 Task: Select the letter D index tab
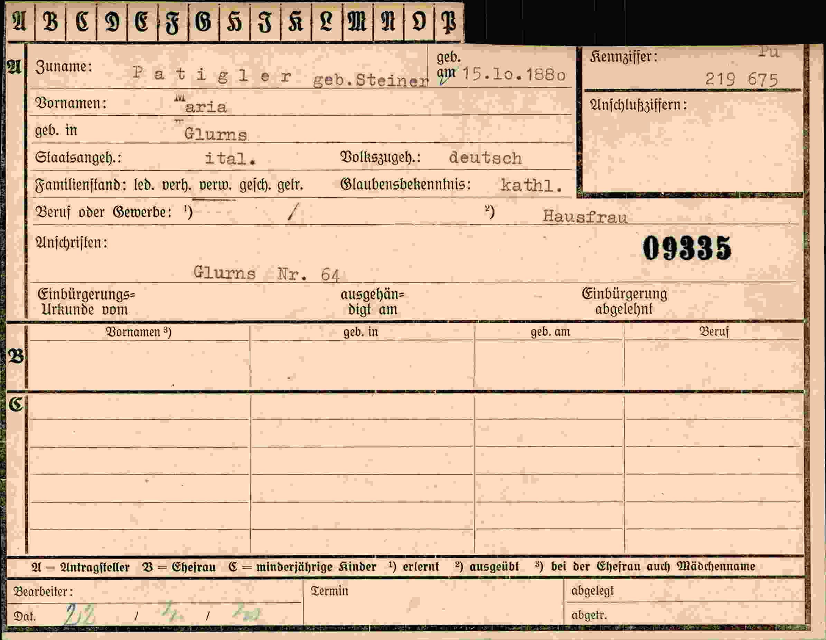point(112,21)
